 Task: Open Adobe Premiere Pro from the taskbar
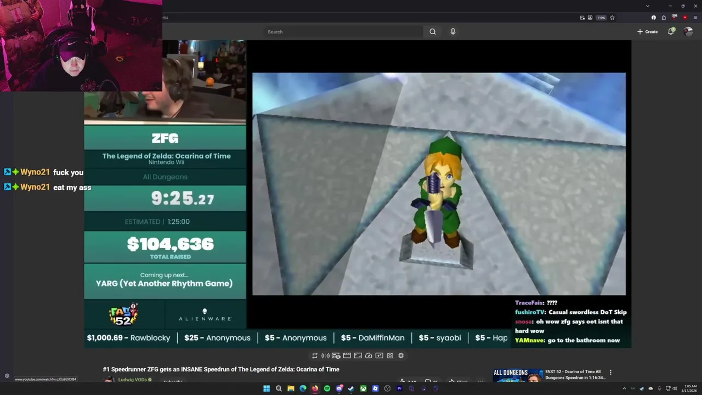pos(399,388)
